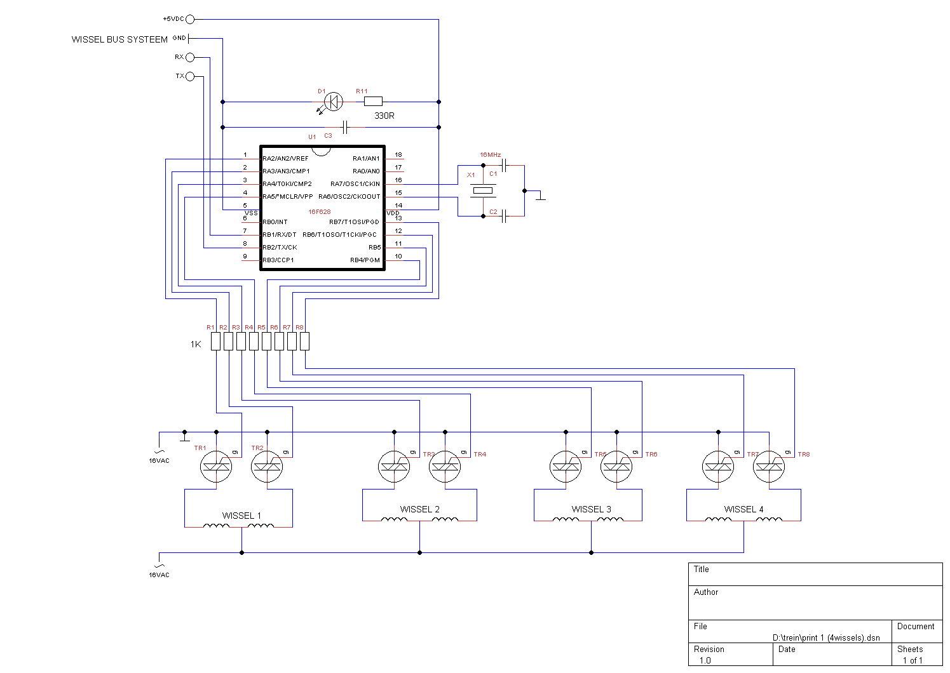
Task: Select the TR2 triac symbol
Action: pyautogui.click(x=267, y=467)
